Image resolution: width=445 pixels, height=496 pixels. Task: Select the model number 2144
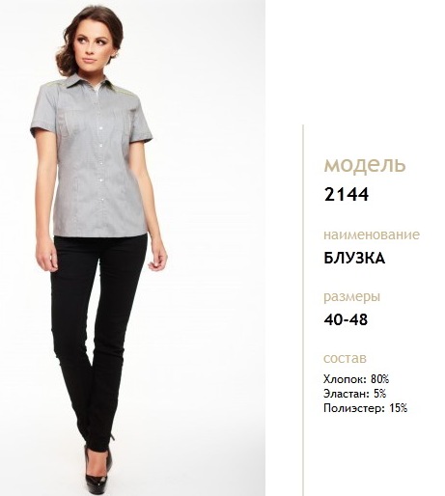pyautogui.click(x=347, y=195)
